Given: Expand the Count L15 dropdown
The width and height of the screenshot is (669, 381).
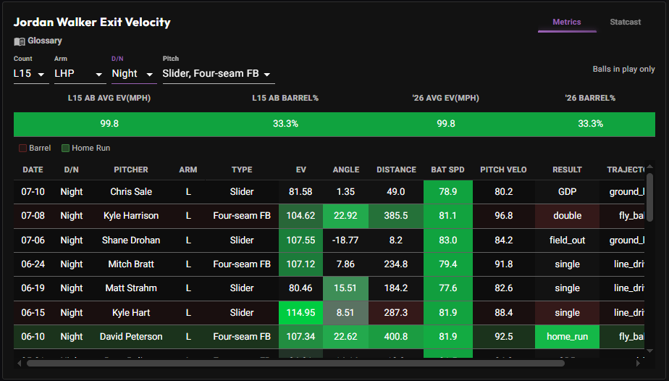Looking at the screenshot, I should pyautogui.click(x=31, y=74).
